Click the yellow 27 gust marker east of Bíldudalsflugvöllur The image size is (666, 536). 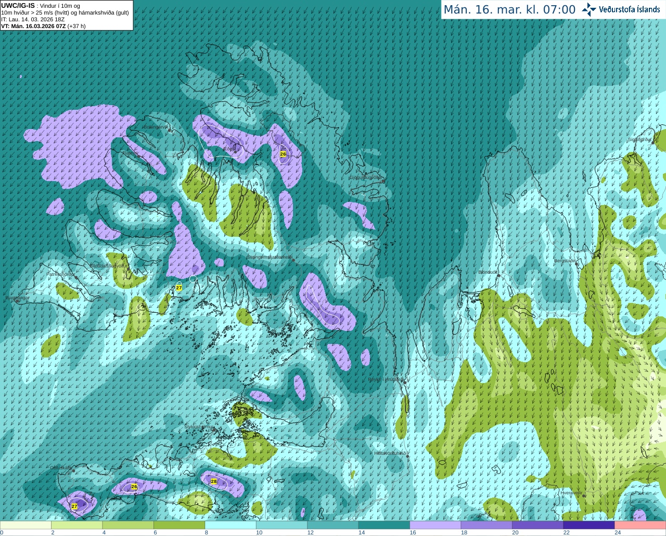pyautogui.click(x=179, y=288)
